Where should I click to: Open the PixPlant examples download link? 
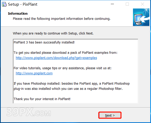(56, 58)
